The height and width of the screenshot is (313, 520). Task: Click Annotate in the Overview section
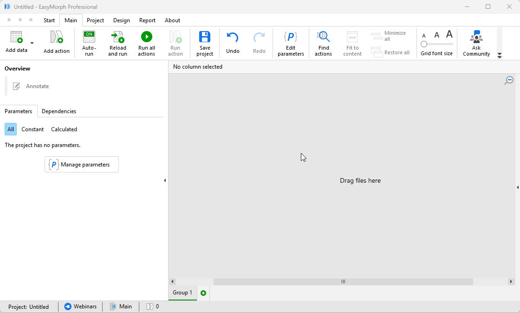pos(37,86)
